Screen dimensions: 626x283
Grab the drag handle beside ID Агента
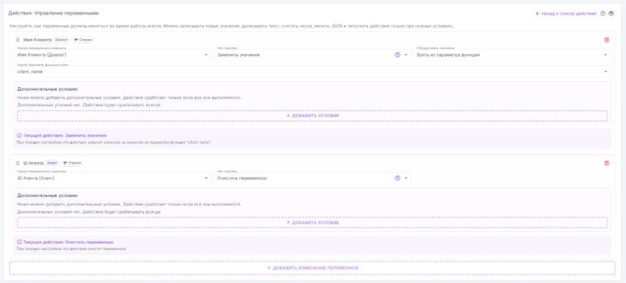(x=18, y=163)
